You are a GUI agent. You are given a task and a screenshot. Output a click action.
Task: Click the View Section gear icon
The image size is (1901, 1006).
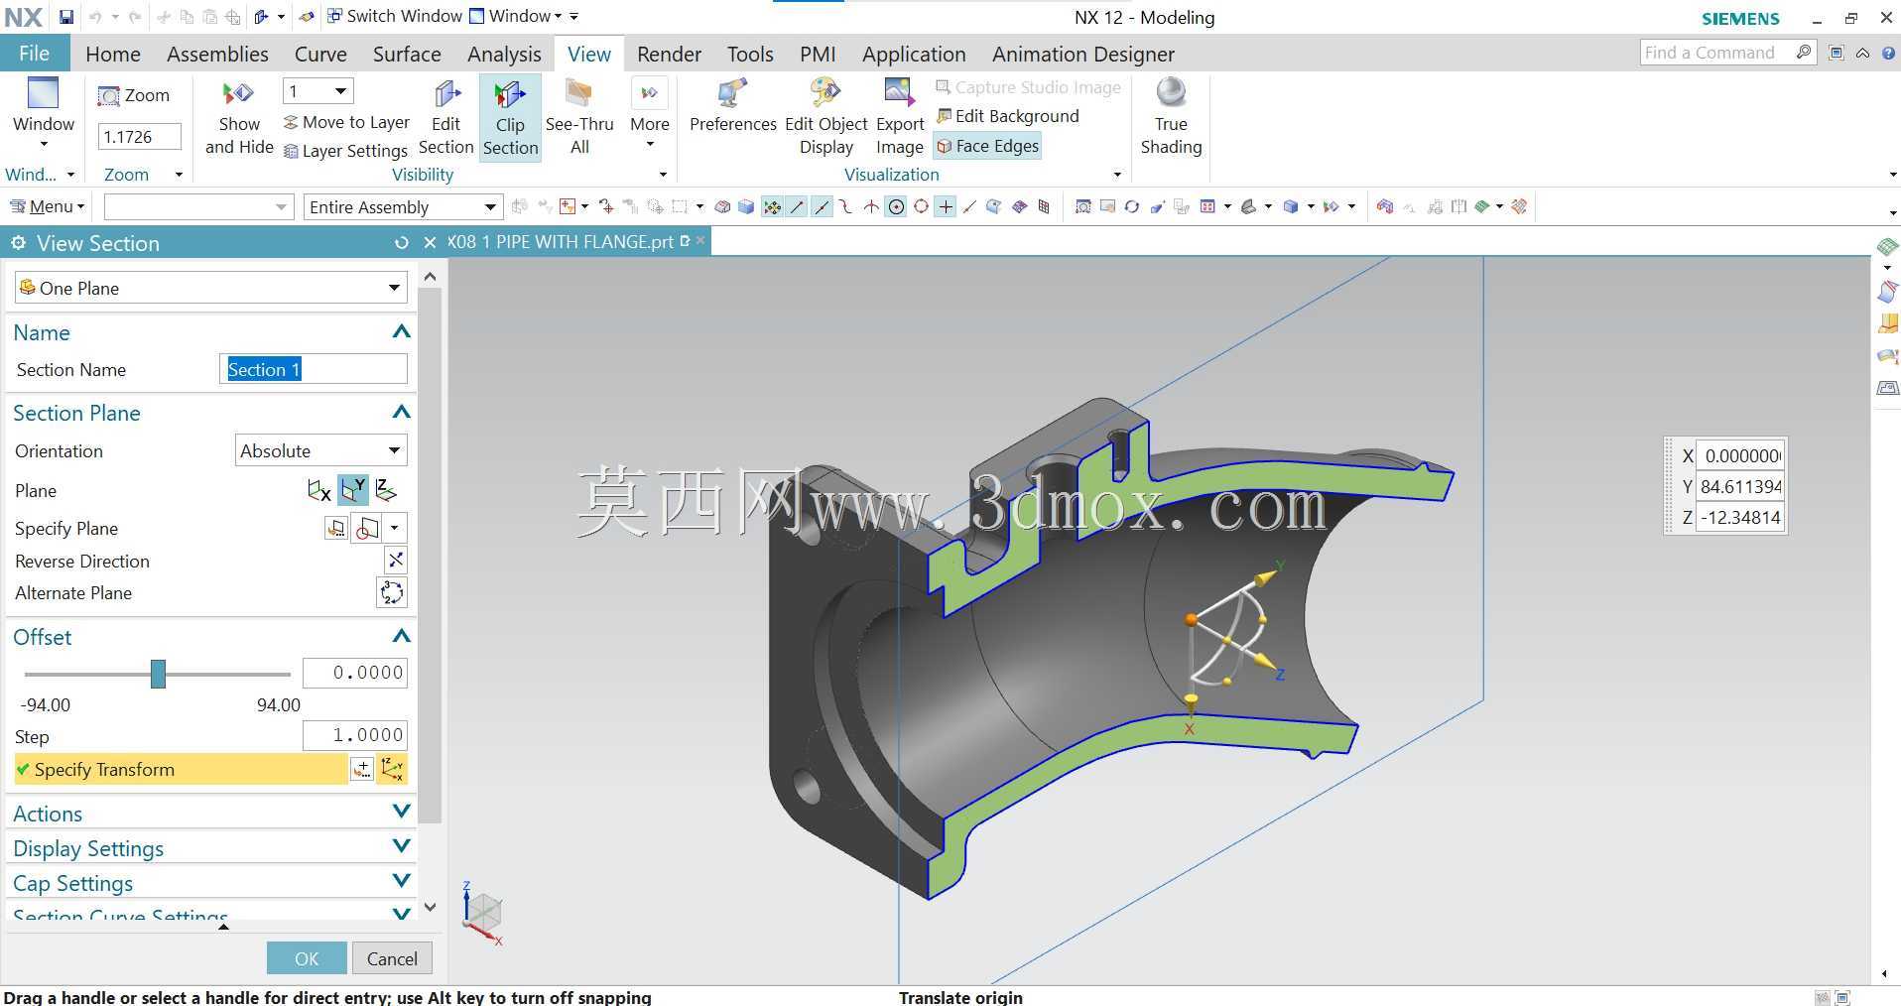click(x=19, y=243)
